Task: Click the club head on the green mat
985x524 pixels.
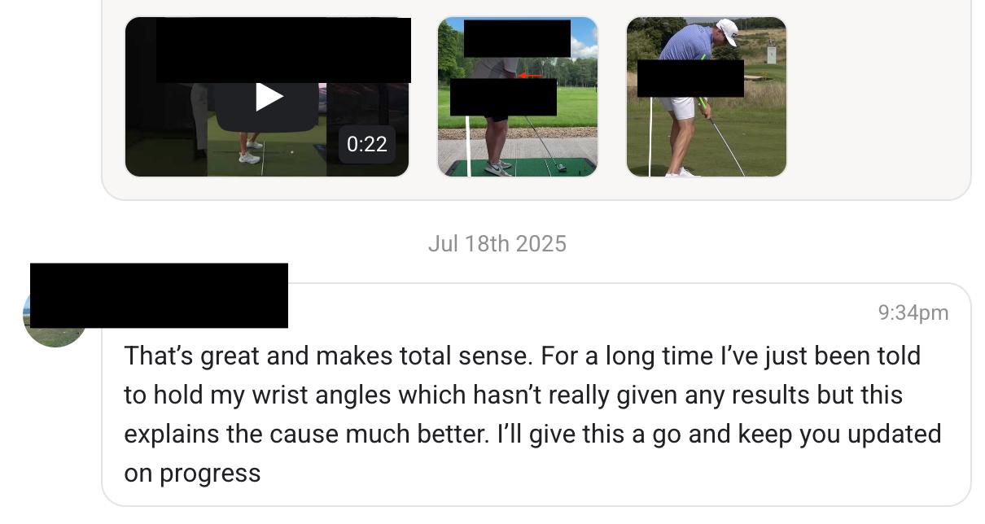Action: (561, 167)
